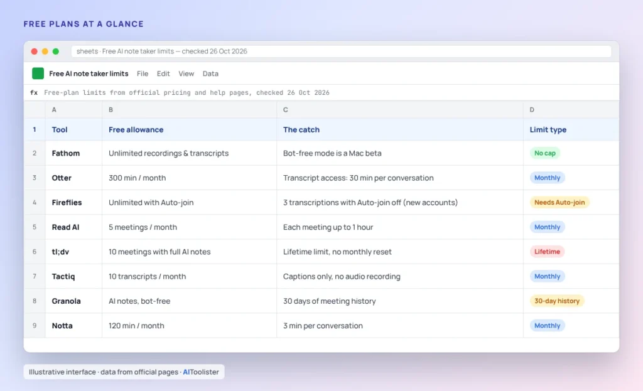Screen dimensions: 643x391
Task: Select column A header
Action: [74, 110]
